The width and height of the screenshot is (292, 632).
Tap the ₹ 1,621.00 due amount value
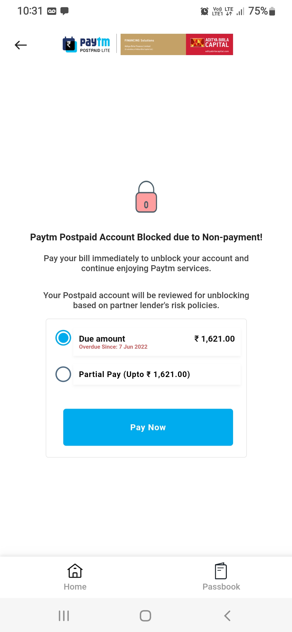[214, 339]
